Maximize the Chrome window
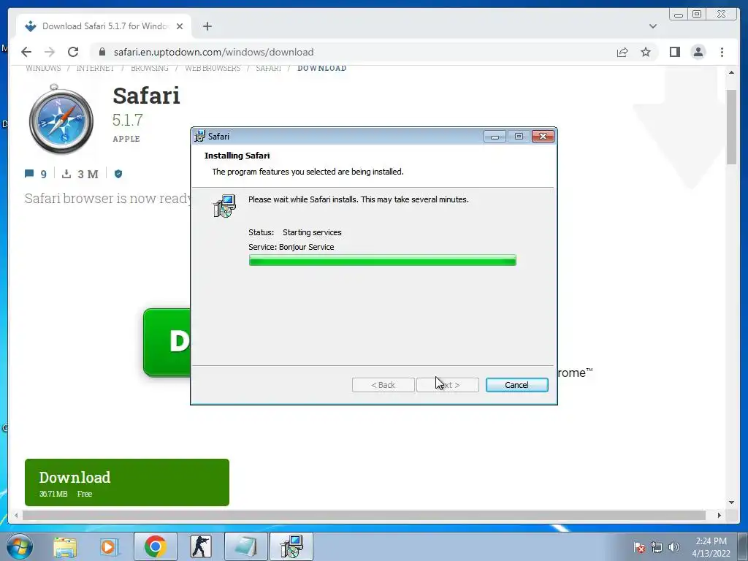 coord(696,15)
